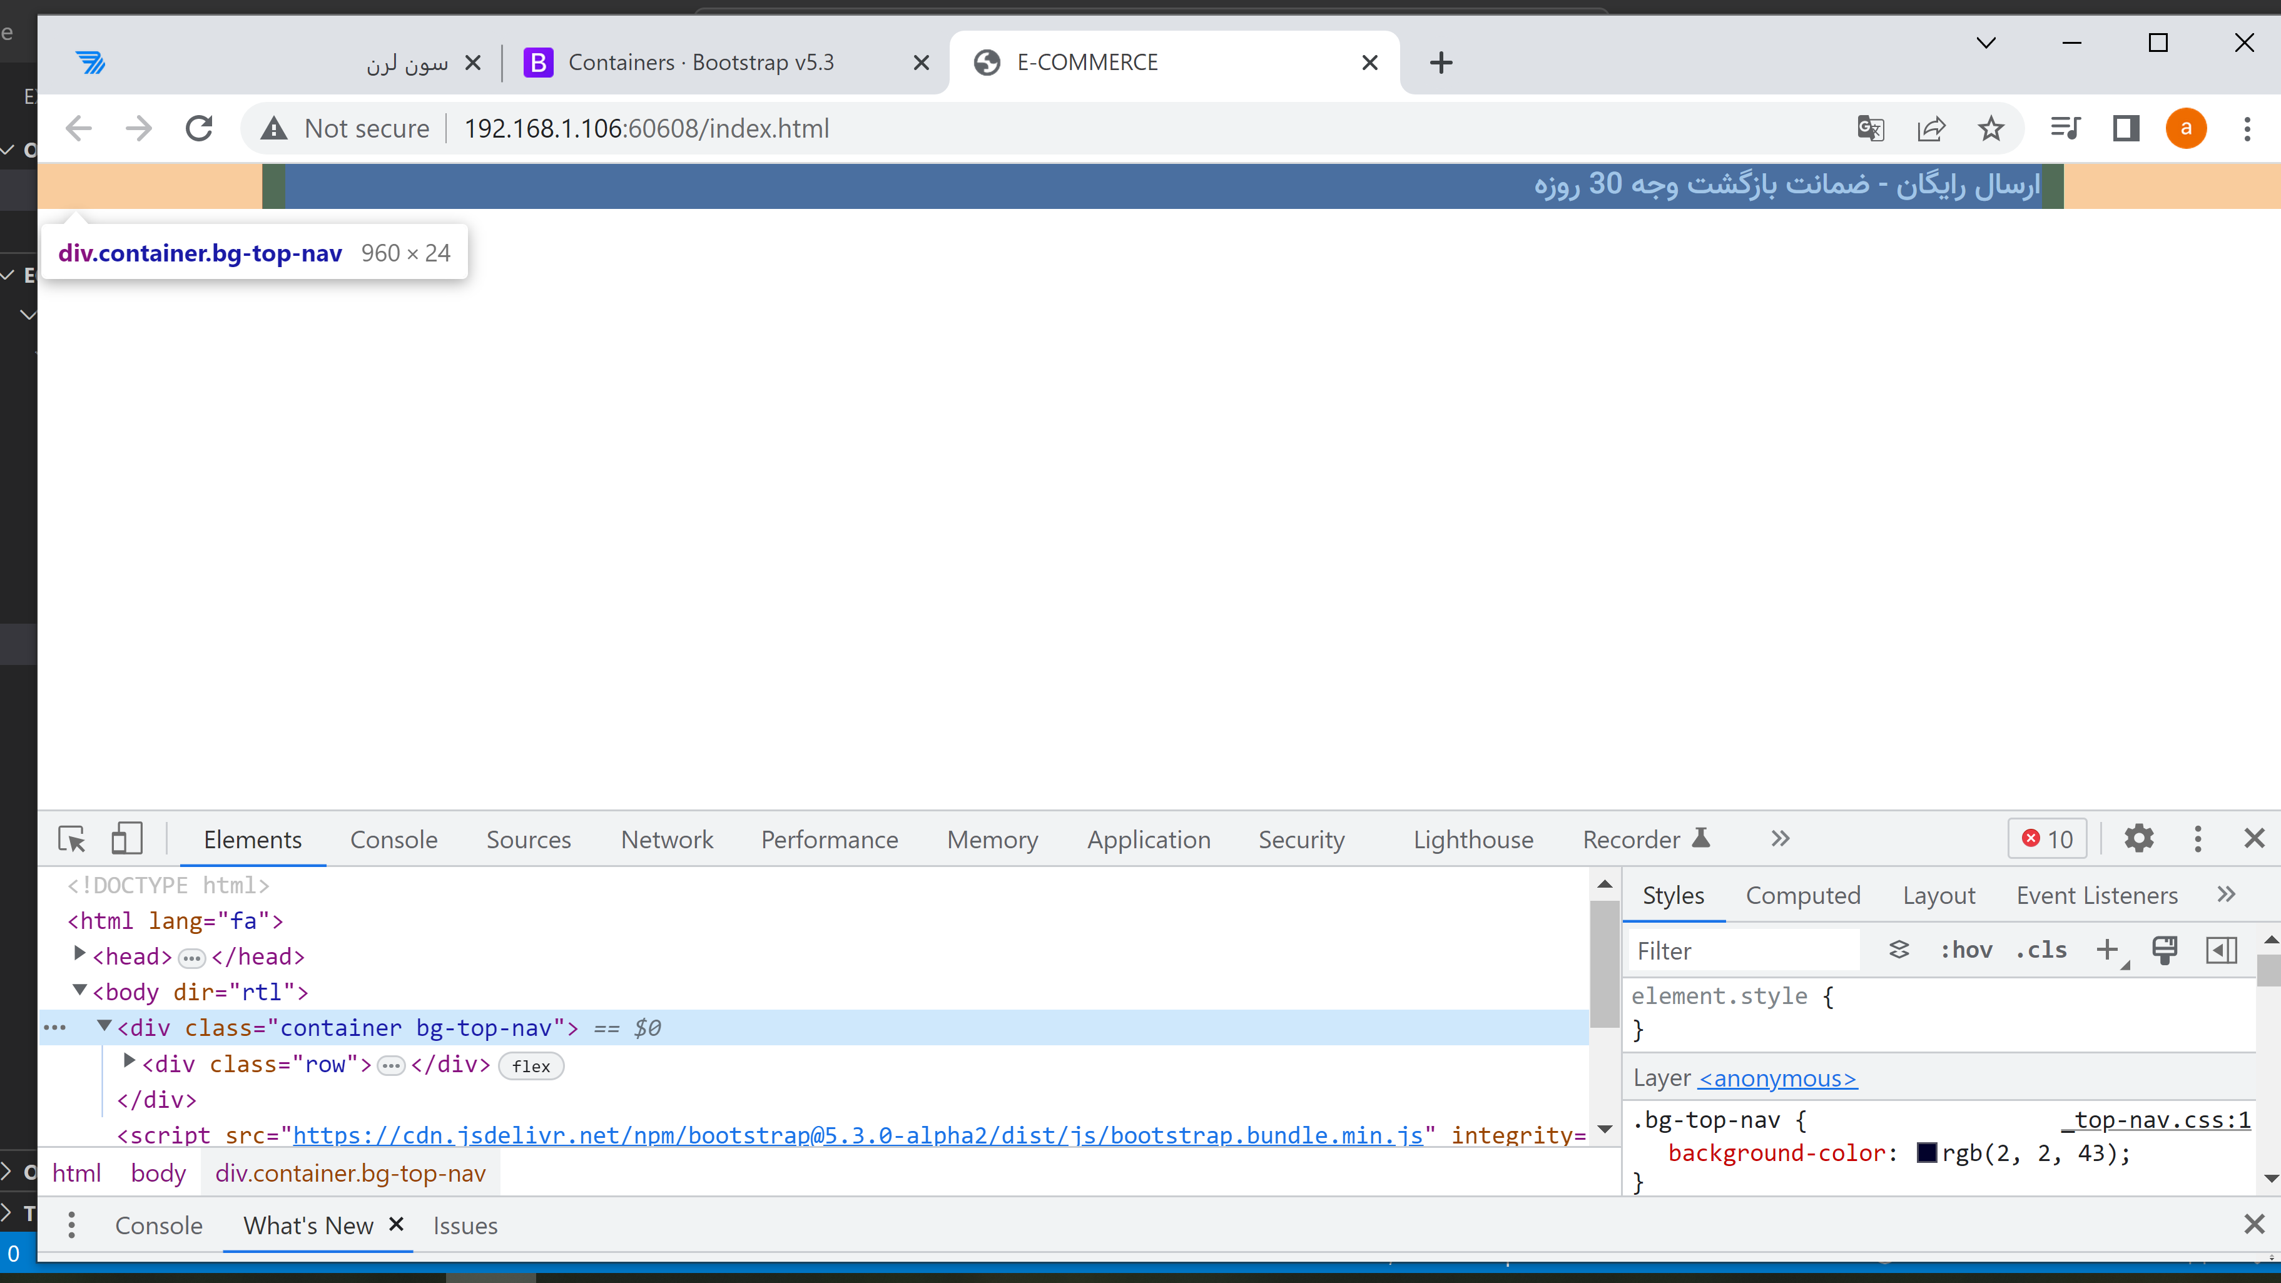Close the bottom drawer
Screen dimensions: 2281x1283
tap(2255, 1225)
